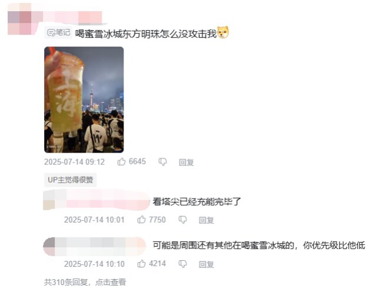Dislike the reply about 塔尖充能完毕

(182, 220)
